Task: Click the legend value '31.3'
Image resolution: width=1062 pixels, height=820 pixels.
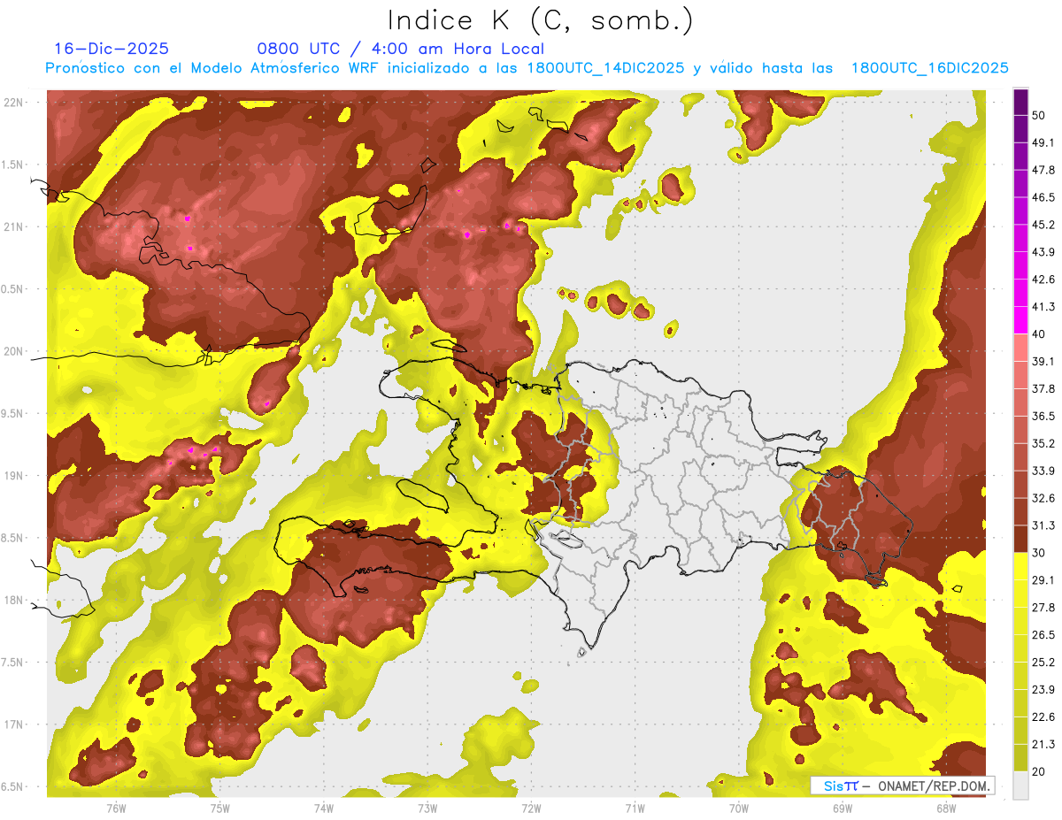Action: click(x=1043, y=525)
